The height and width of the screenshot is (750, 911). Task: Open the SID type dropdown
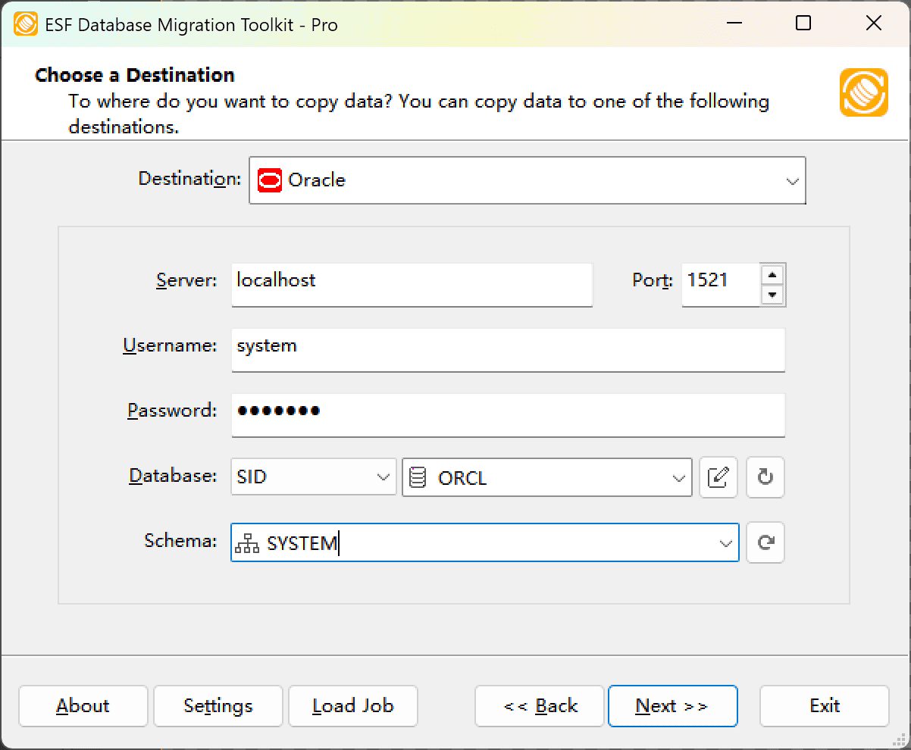pyautogui.click(x=383, y=477)
